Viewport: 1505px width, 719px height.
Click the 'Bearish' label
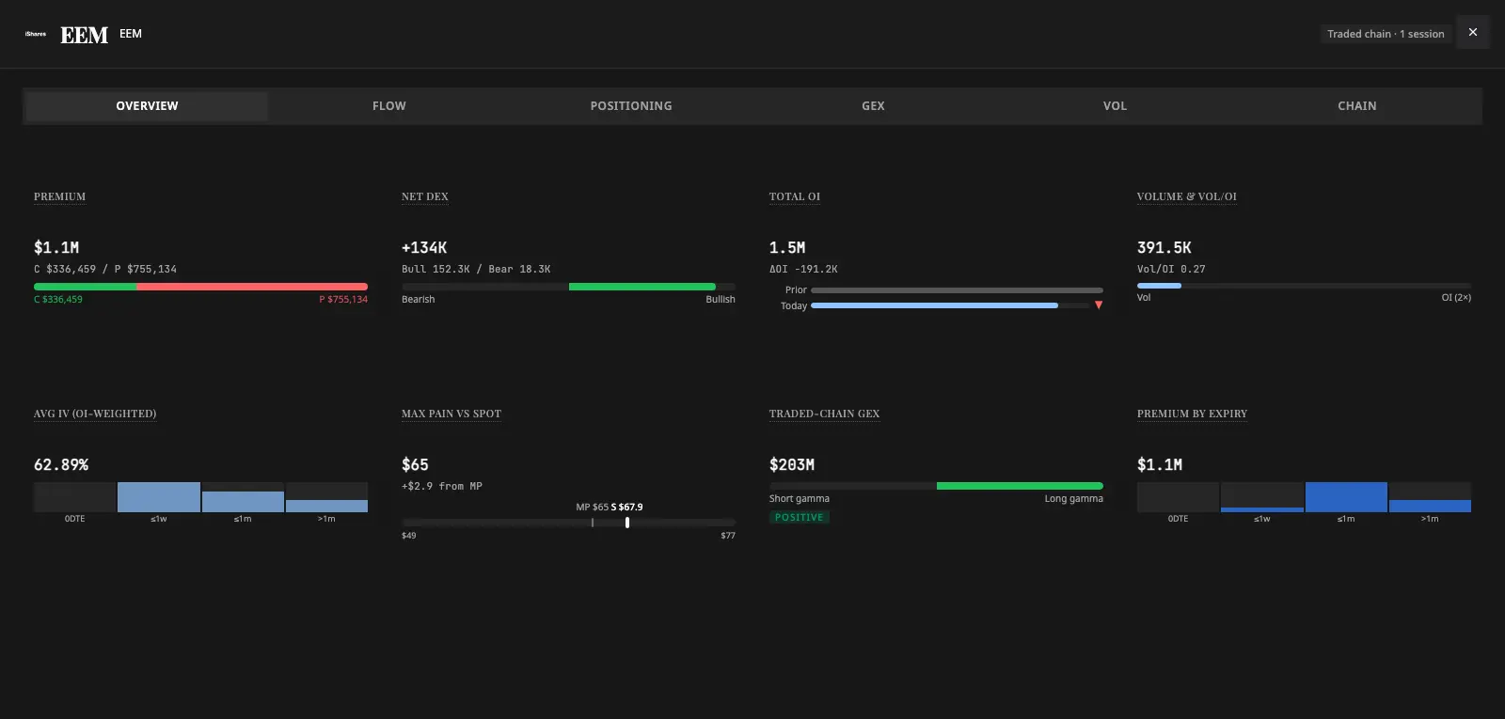tap(419, 299)
